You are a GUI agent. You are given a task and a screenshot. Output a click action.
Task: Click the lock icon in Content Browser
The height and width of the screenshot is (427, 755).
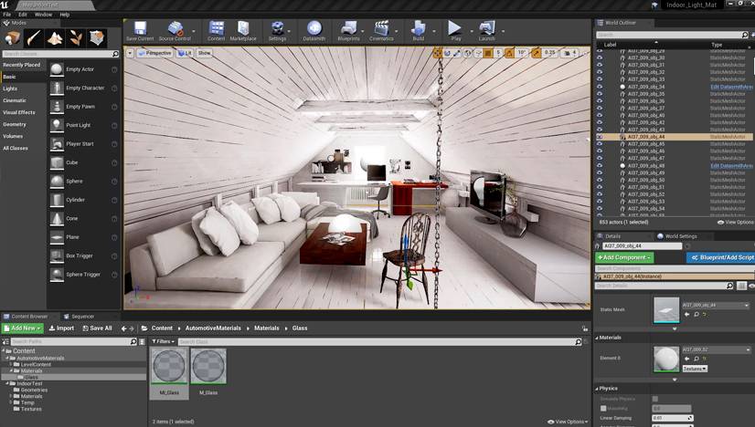coord(585,328)
